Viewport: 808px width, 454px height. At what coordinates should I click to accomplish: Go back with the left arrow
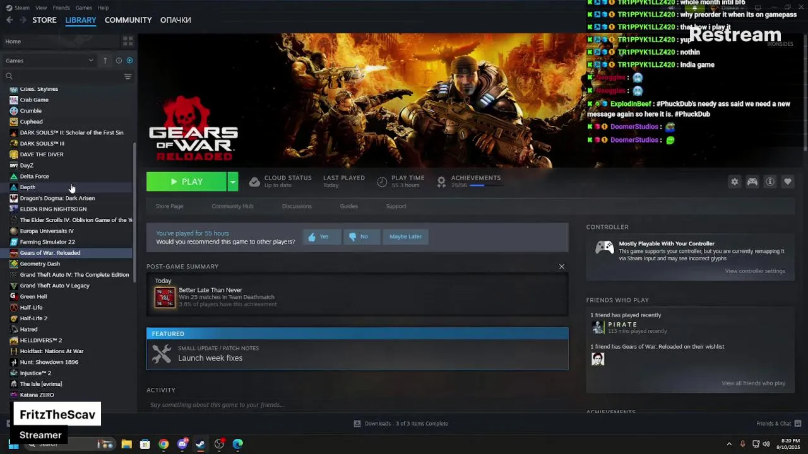point(9,20)
